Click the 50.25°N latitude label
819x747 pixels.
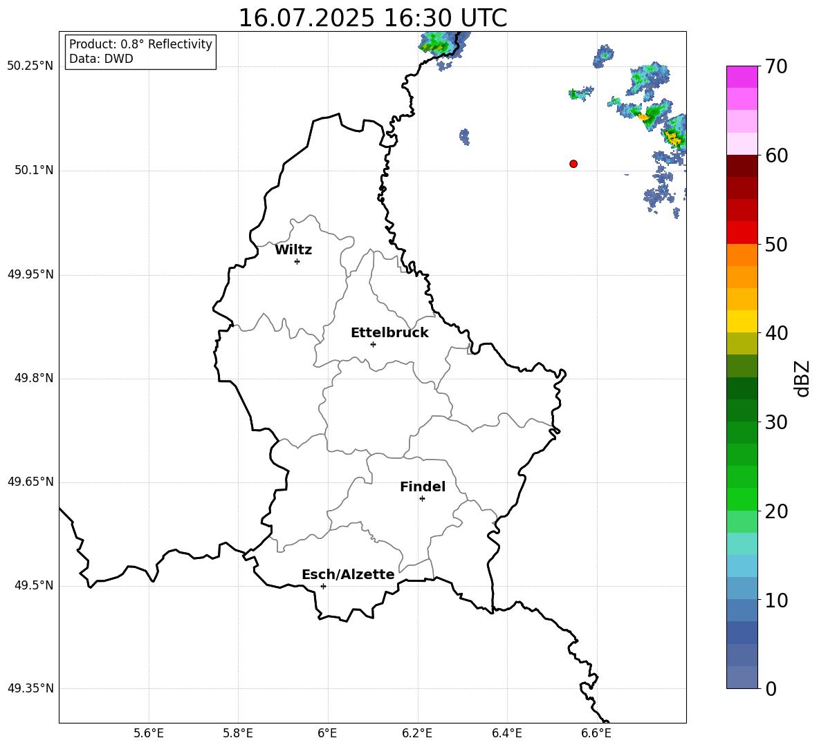(30, 66)
